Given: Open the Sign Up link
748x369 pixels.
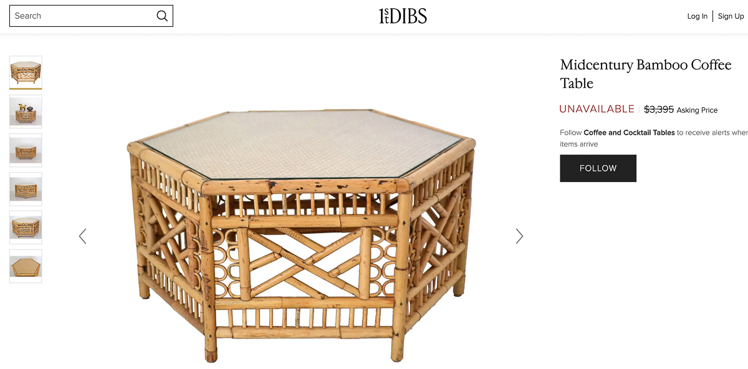Looking at the screenshot, I should (x=731, y=16).
